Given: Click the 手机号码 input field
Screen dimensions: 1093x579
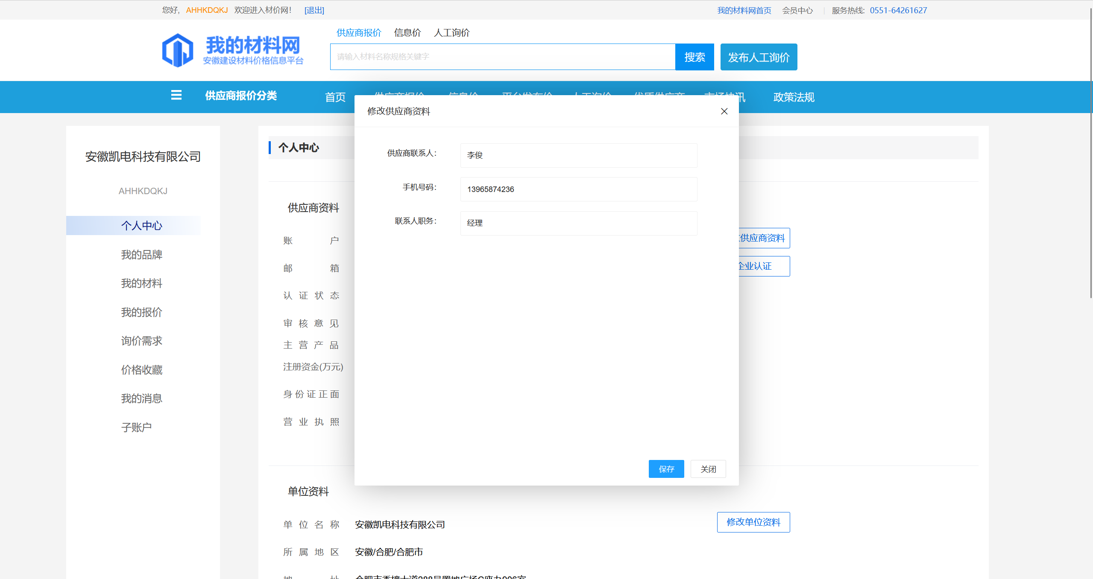Looking at the screenshot, I should (x=578, y=189).
